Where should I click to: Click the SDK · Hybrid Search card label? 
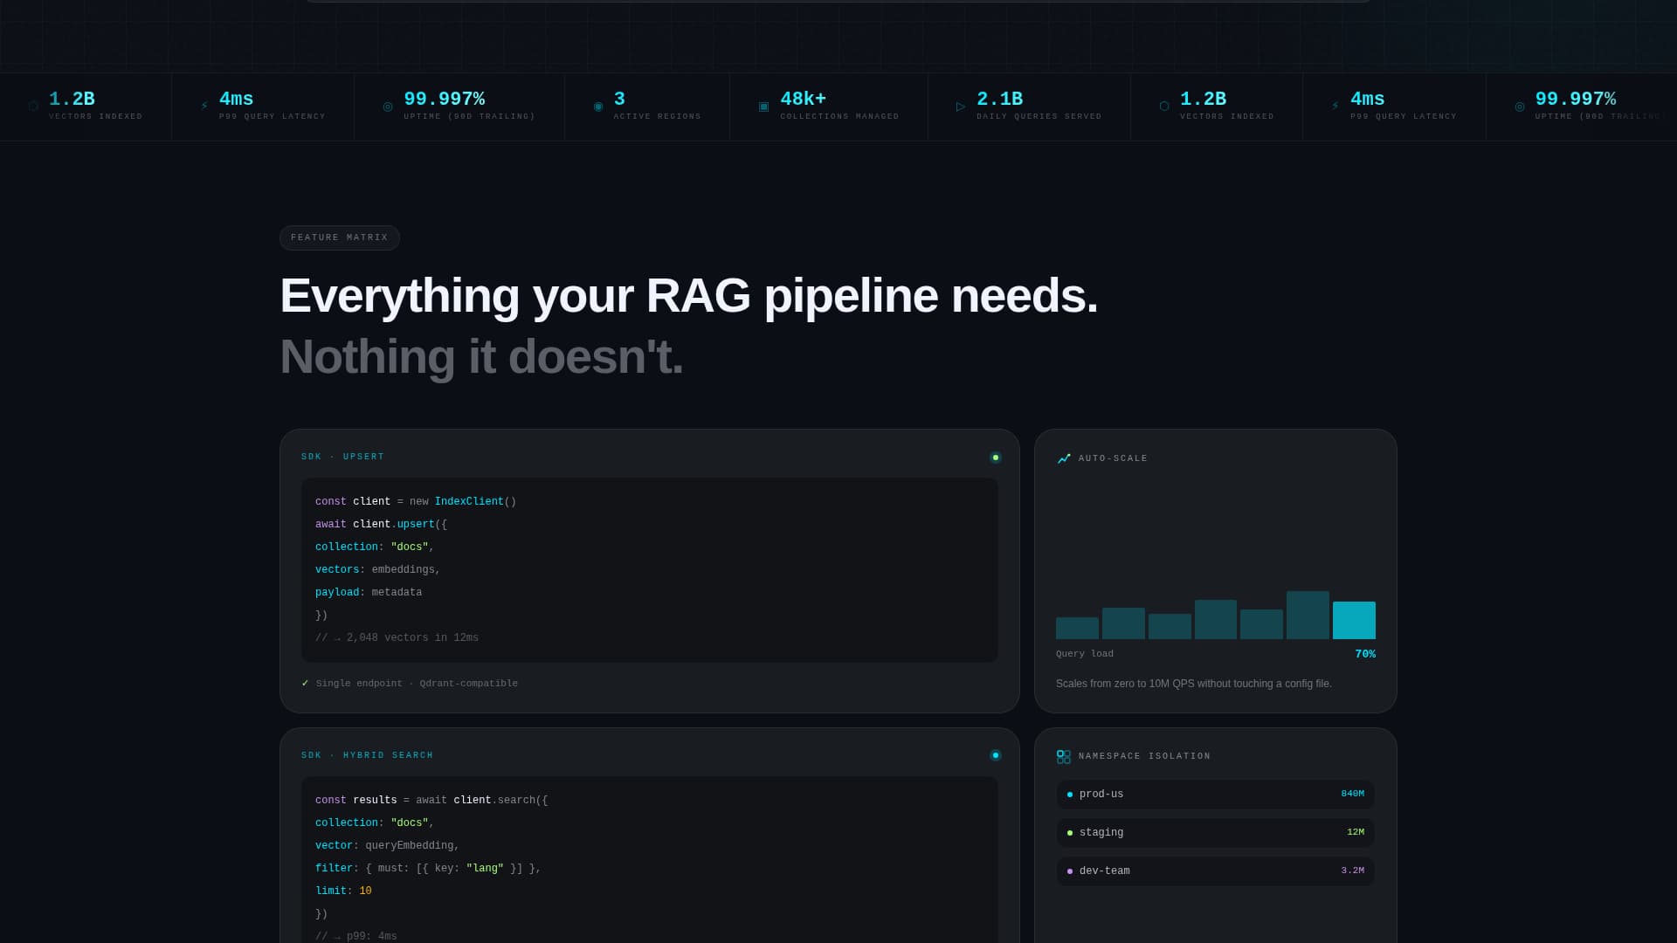[x=367, y=755]
